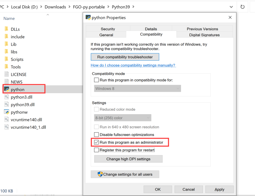255x196 pixels.
Task: Check Disable fullscreen optimizations
Action: click(96, 134)
